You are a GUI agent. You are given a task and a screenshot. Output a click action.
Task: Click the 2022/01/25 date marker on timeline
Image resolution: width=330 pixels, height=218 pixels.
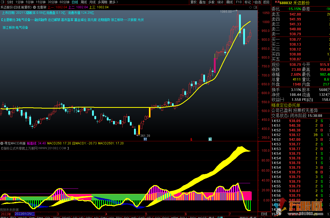25,214
